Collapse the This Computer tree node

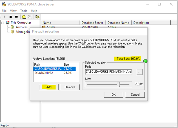pos(3,23)
